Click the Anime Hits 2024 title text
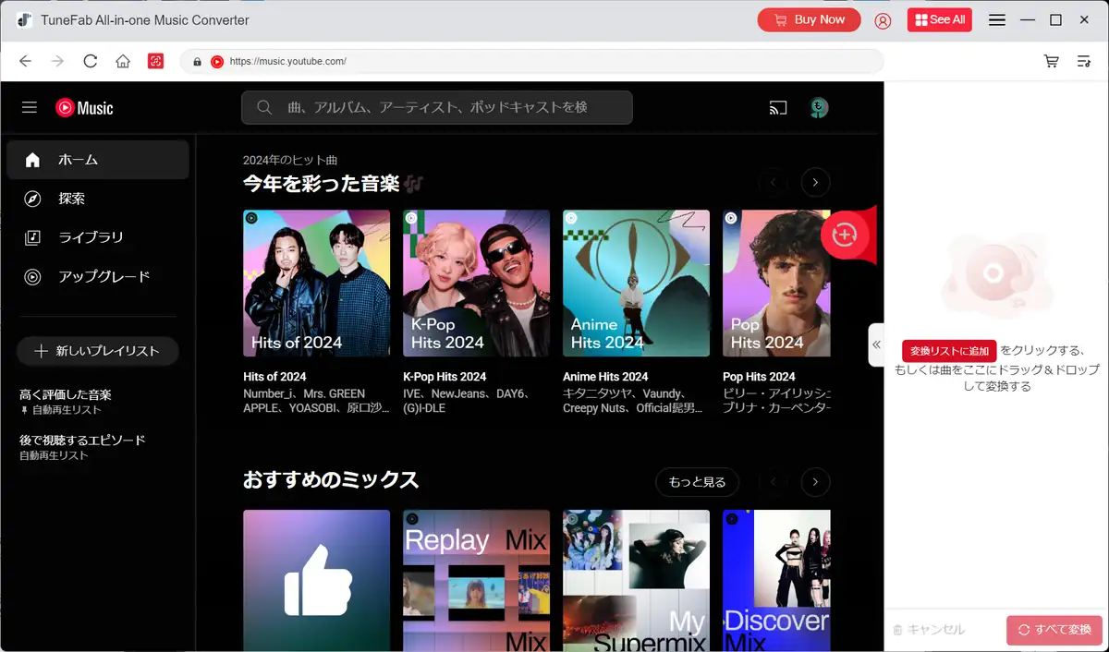This screenshot has height=652, width=1109. coord(605,377)
